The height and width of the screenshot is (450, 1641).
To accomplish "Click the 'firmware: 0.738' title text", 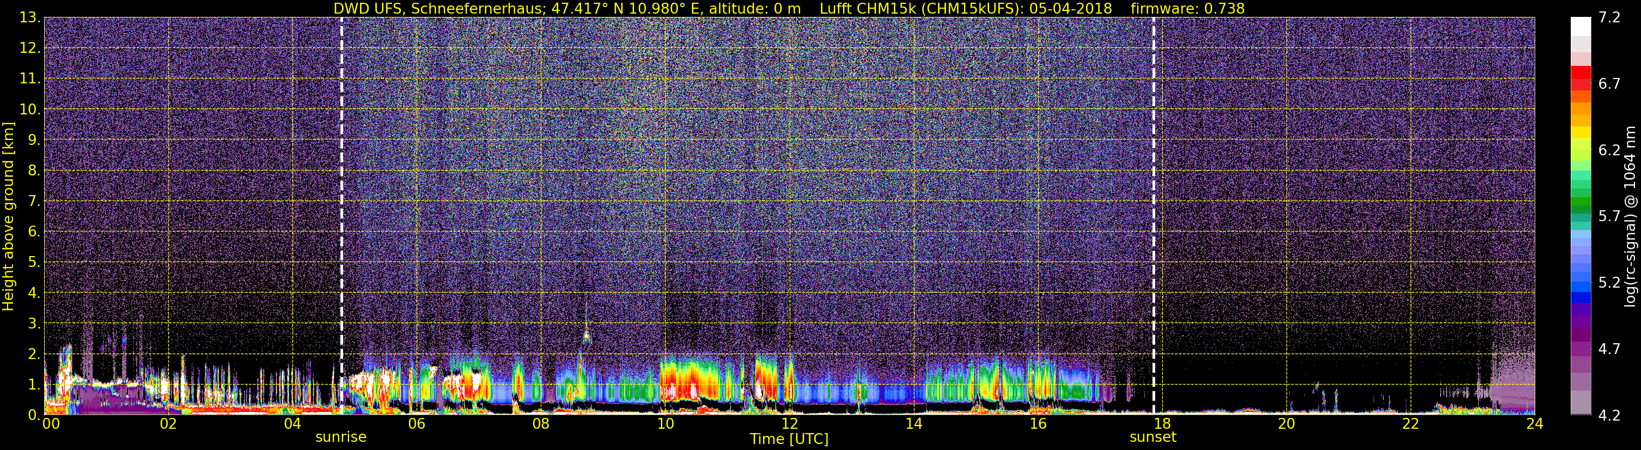I will point(1187,8).
